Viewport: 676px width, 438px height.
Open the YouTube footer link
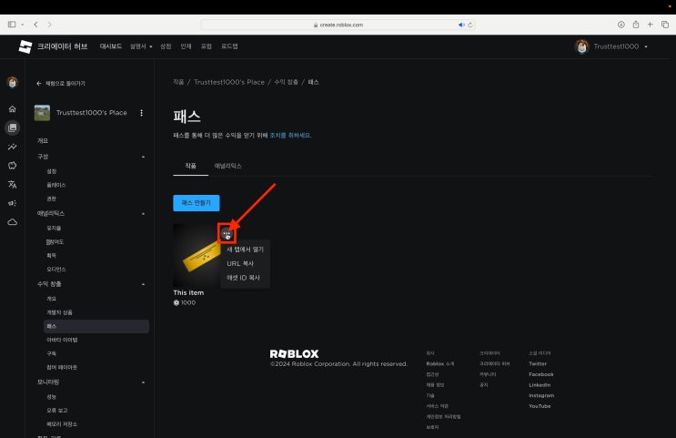(540, 406)
